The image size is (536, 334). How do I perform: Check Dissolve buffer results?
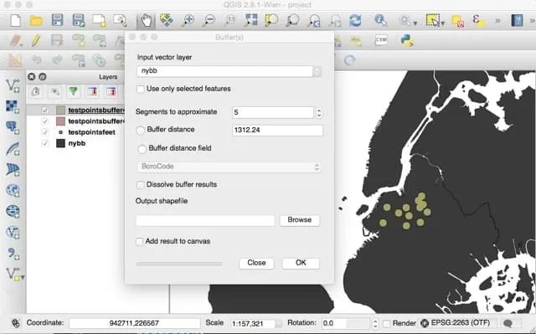[x=140, y=185]
